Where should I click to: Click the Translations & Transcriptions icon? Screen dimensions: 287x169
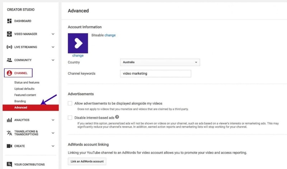coord(9,133)
